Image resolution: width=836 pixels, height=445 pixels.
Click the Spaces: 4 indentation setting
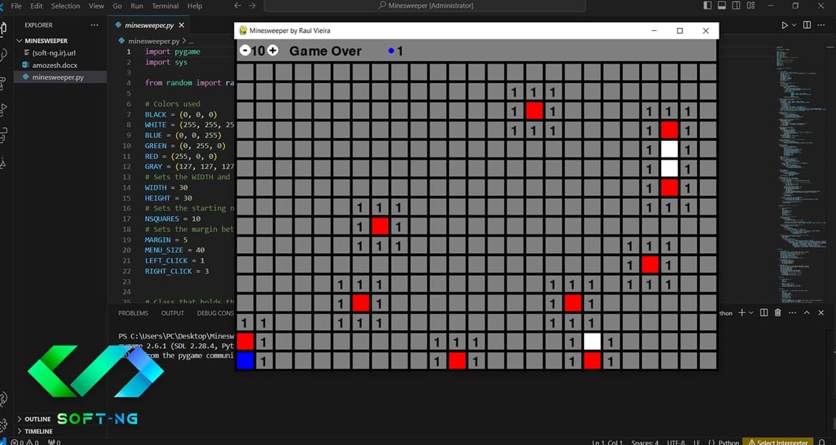tap(645, 442)
